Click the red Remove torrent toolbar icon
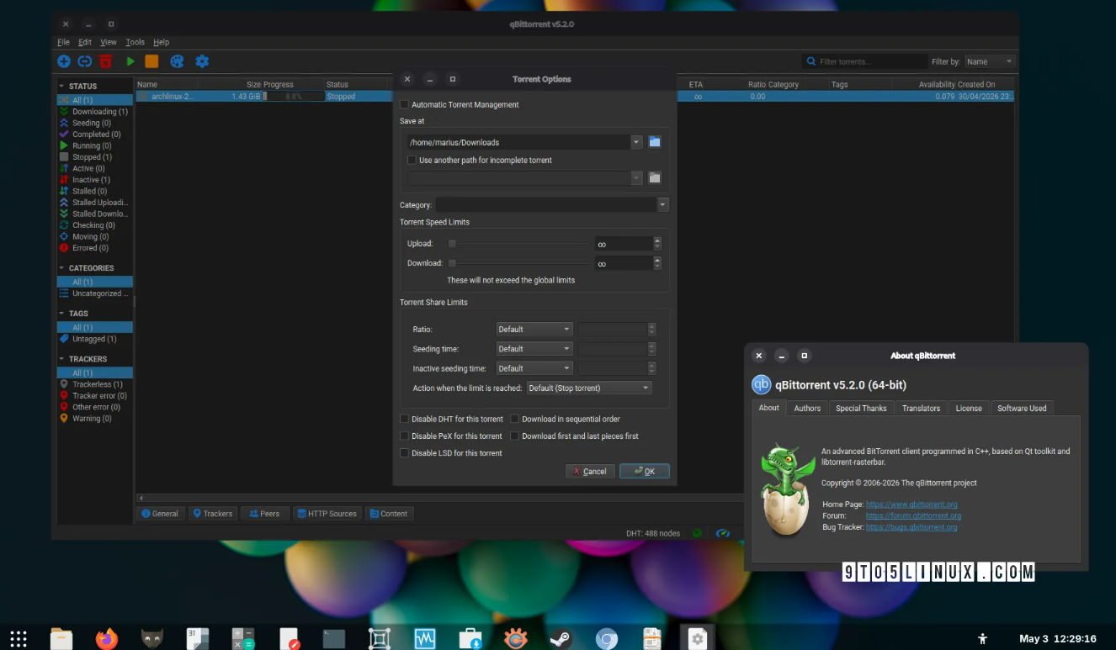 [x=106, y=61]
